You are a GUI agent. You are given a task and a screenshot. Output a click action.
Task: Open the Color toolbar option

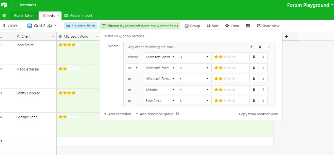[232, 26]
